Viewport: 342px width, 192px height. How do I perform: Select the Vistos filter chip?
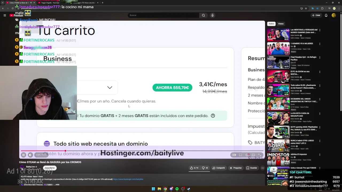click(281, 24)
